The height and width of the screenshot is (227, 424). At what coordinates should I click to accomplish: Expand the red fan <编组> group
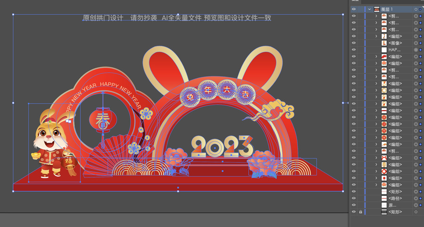[376, 57]
